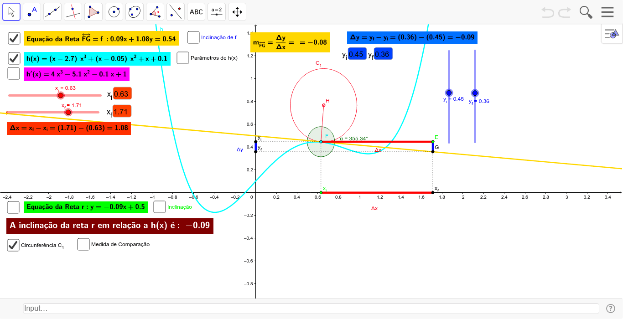Screen dimensions: 623x319
Task: Select the Move arrow tool
Action: (11, 12)
